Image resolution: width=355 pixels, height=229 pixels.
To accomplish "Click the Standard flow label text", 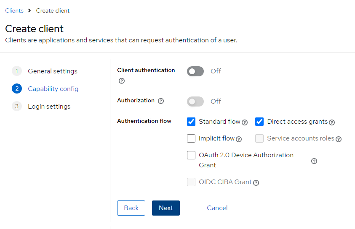I will [x=219, y=122].
